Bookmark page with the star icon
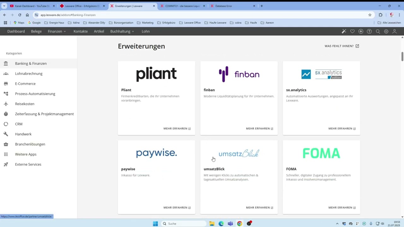Image resolution: width=404 pixels, height=227 pixels. coord(370,15)
